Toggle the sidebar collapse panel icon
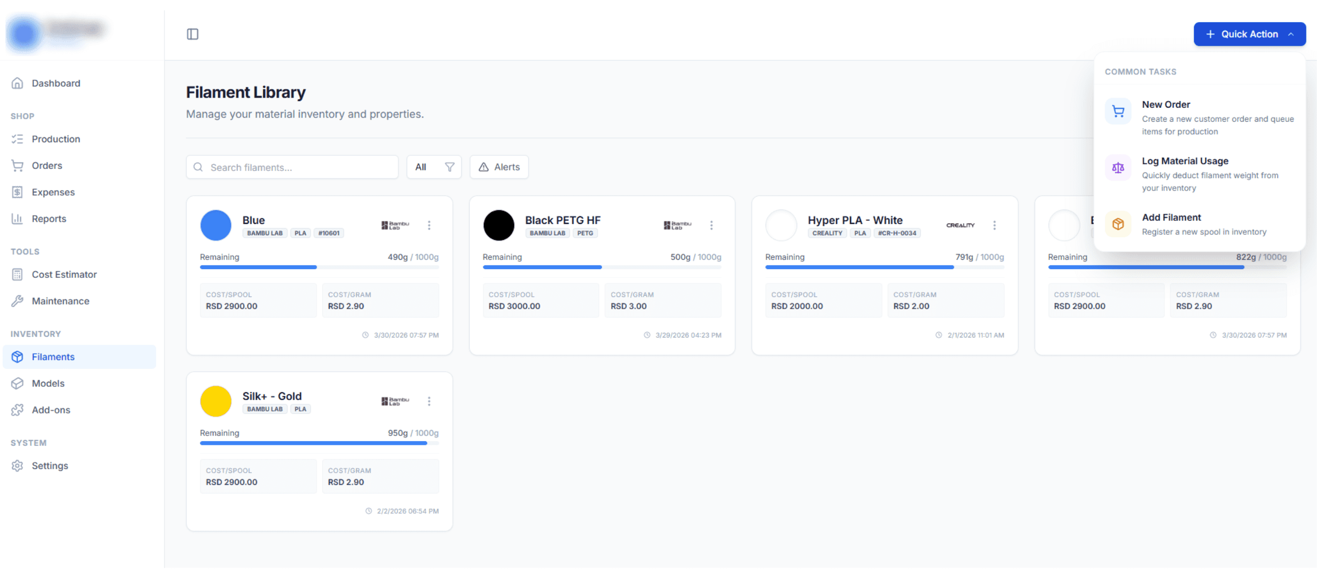The image size is (1322, 585). pos(192,34)
